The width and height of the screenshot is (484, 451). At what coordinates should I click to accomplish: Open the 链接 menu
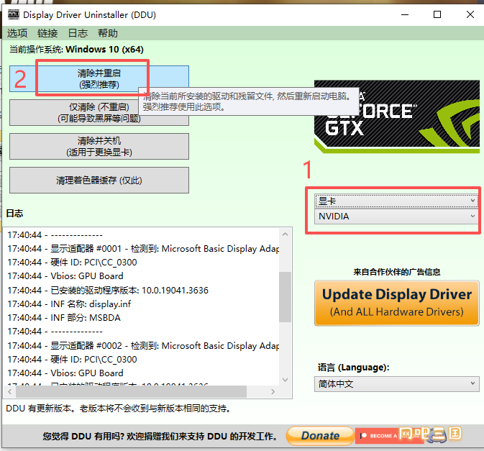(47, 33)
